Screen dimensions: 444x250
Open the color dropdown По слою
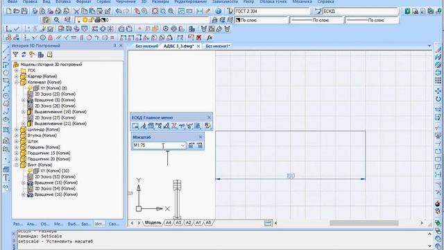point(261,20)
